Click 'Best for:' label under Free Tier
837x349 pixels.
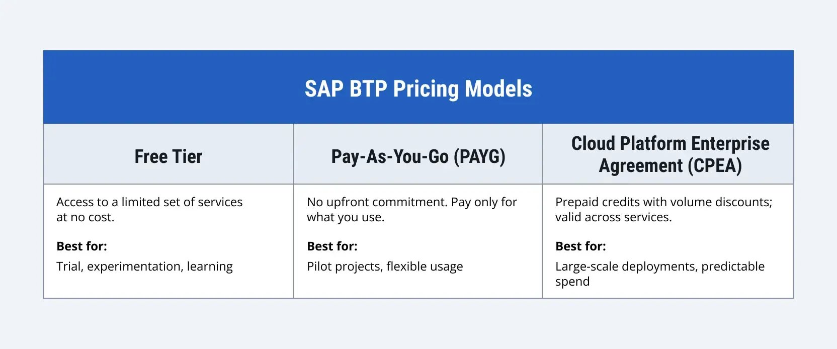pyautogui.click(x=81, y=246)
